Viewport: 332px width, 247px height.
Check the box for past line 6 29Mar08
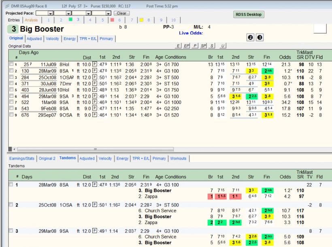pyautogui.click(x=11, y=95)
